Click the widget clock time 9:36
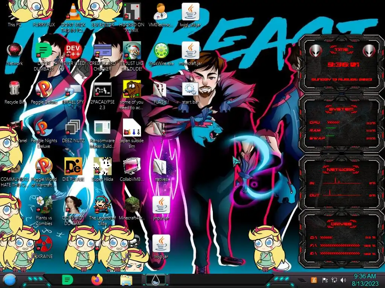The image size is (385, 288). (343, 64)
